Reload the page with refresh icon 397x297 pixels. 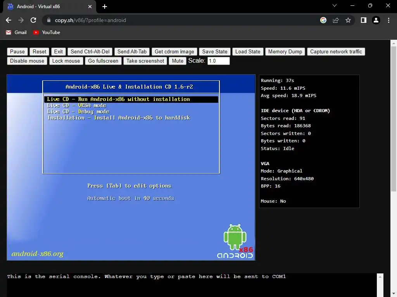pyautogui.click(x=33, y=20)
